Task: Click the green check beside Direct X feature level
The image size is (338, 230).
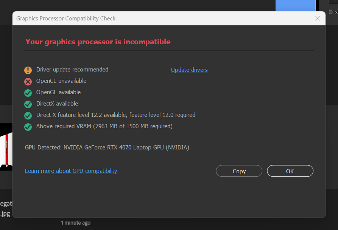Action: pos(28,115)
